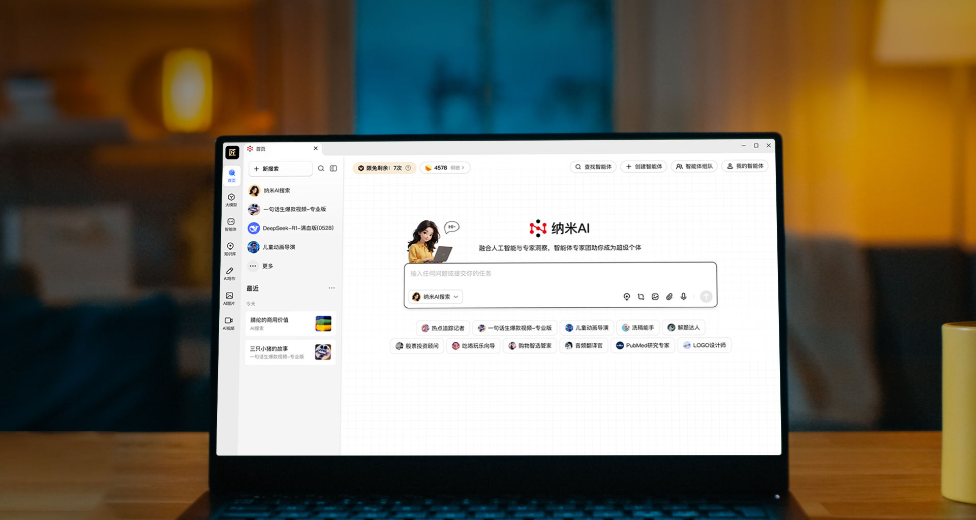Choose the 热点追踪记者 suggestion chip
Screen dimensions: 976x520
click(x=443, y=328)
